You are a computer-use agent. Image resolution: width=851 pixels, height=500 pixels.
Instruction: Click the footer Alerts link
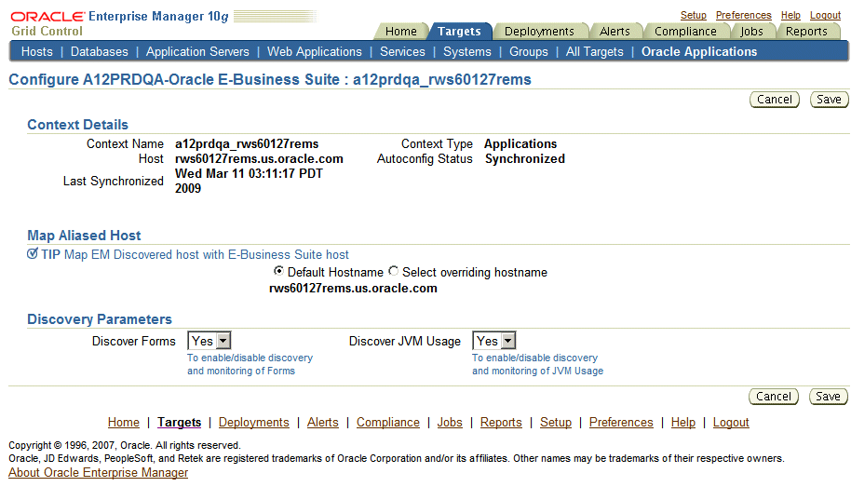pos(322,423)
